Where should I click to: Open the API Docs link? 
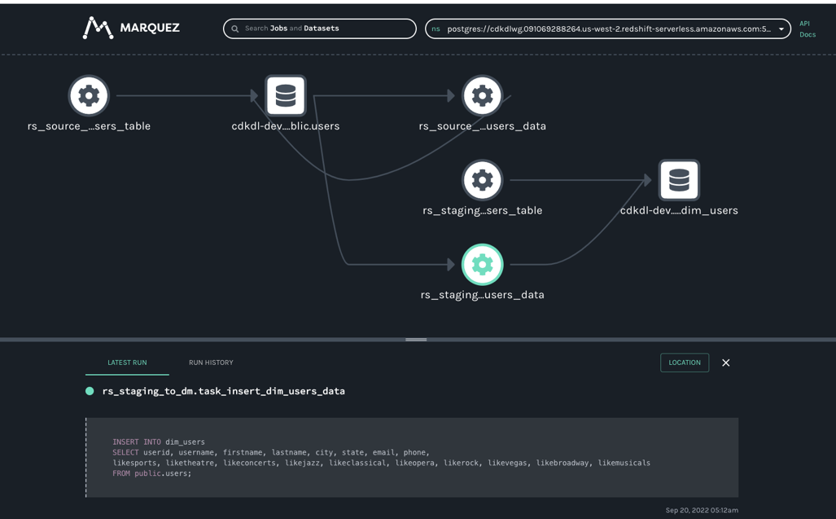pyautogui.click(x=807, y=29)
